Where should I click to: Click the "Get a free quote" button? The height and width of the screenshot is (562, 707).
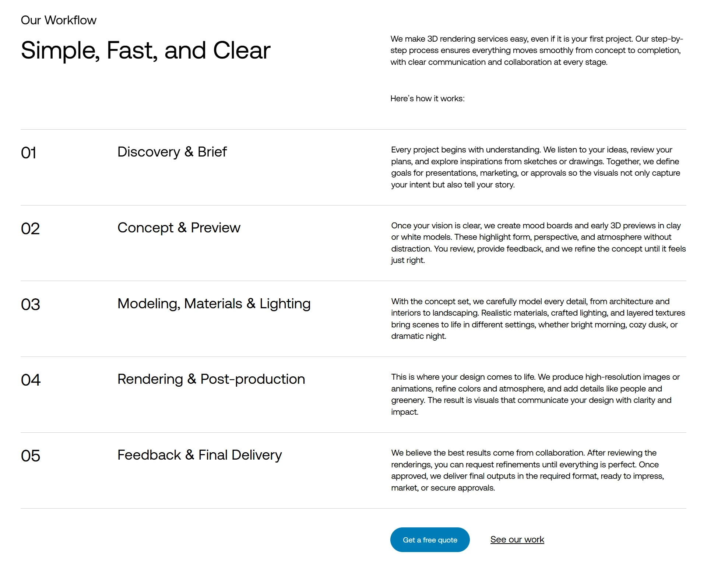pos(430,540)
